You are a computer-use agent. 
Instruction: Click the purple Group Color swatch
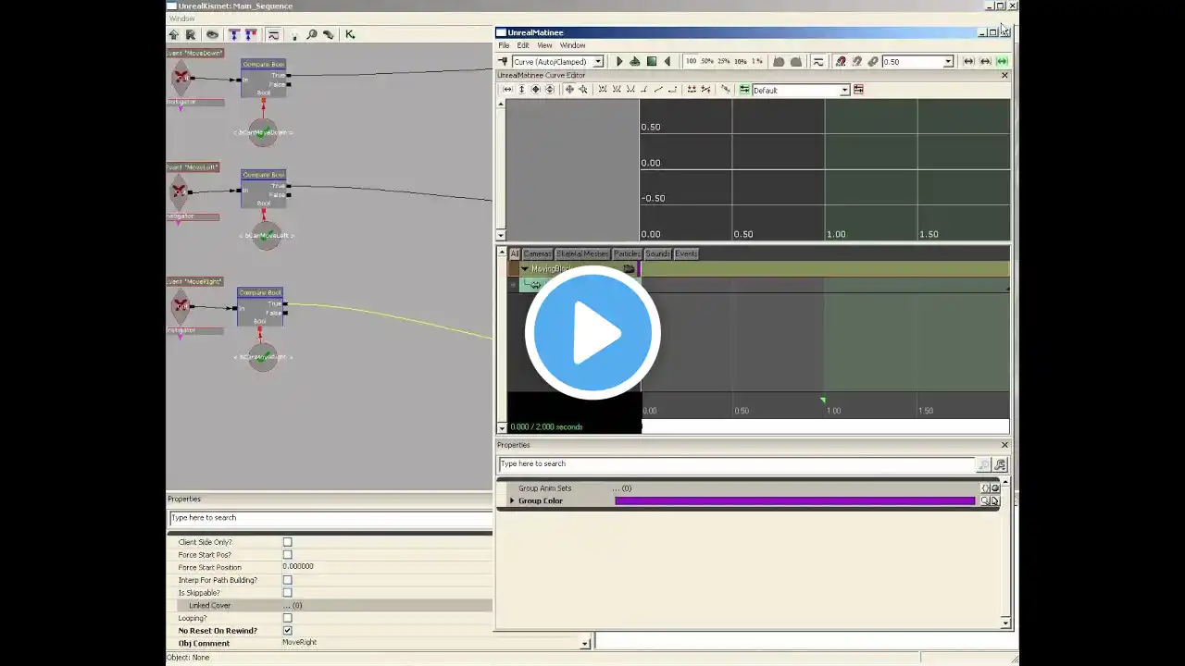point(795,501)
